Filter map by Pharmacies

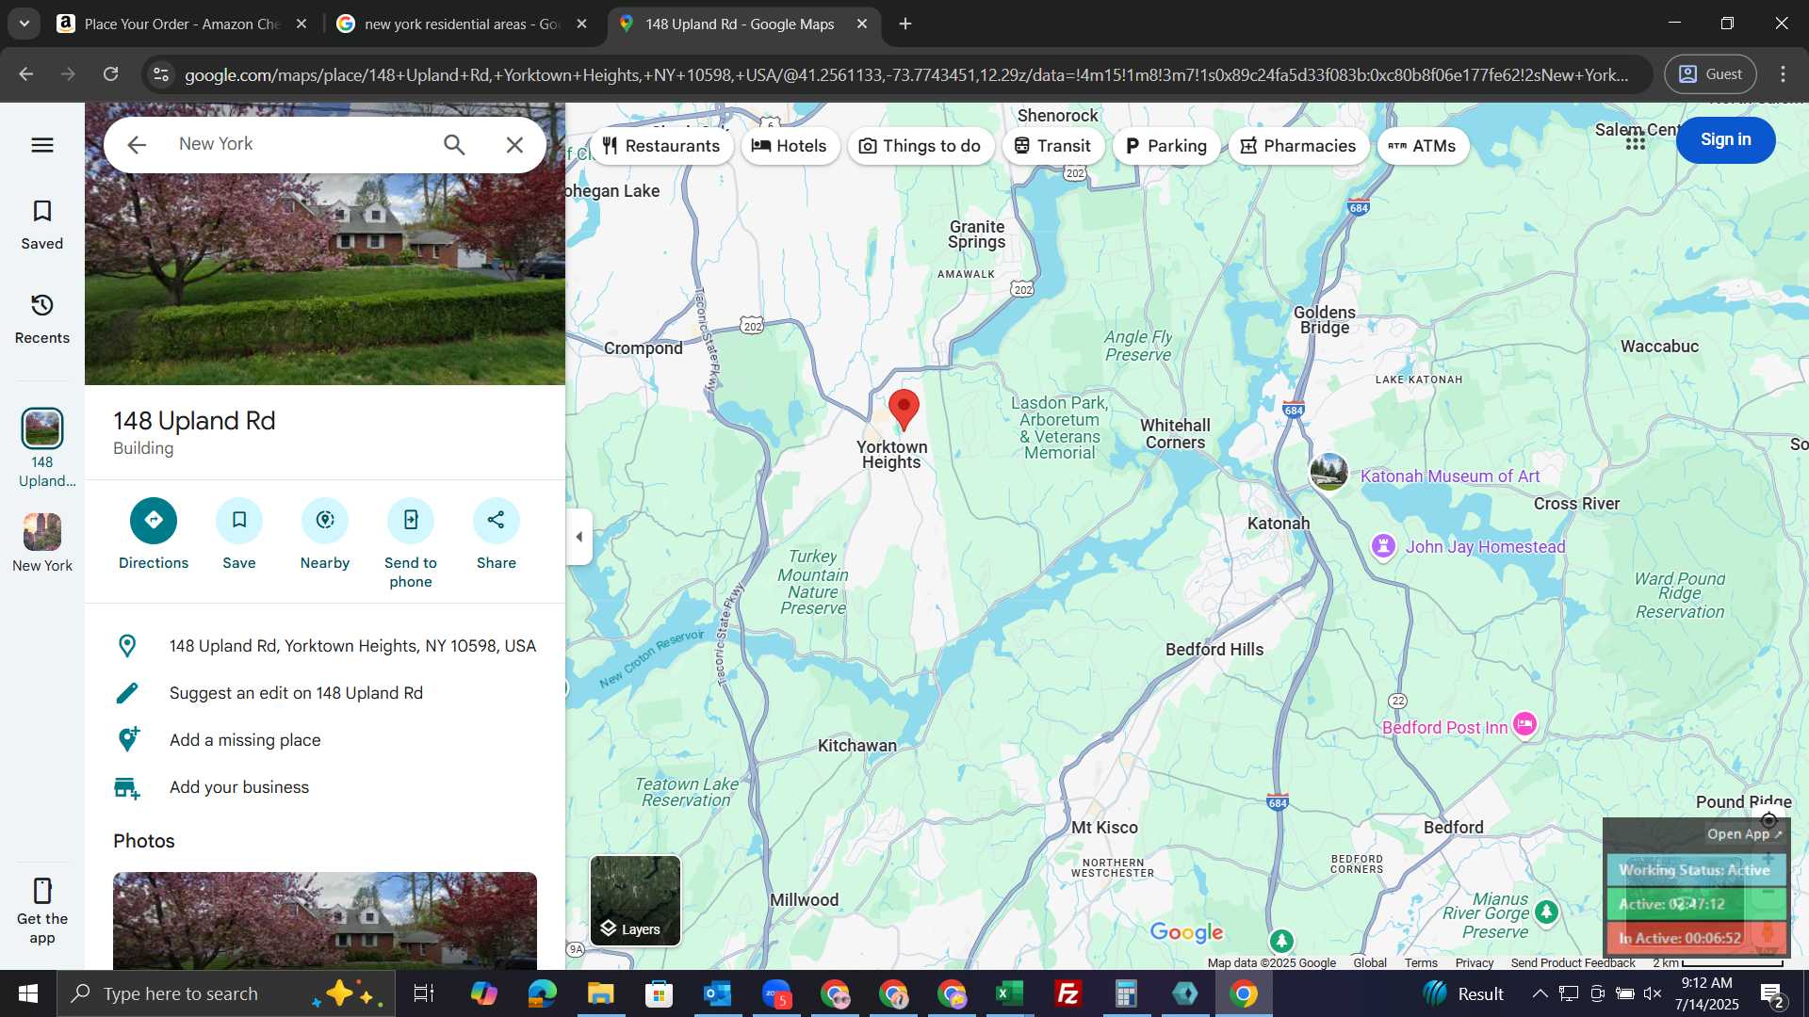(x=1298, y=146)
